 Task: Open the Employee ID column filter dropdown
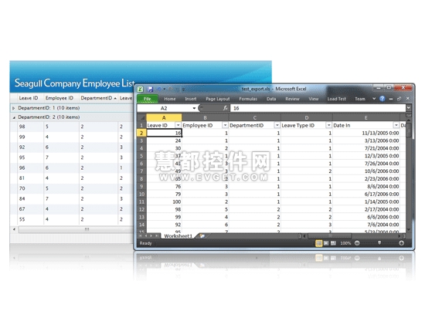[225, 125]
